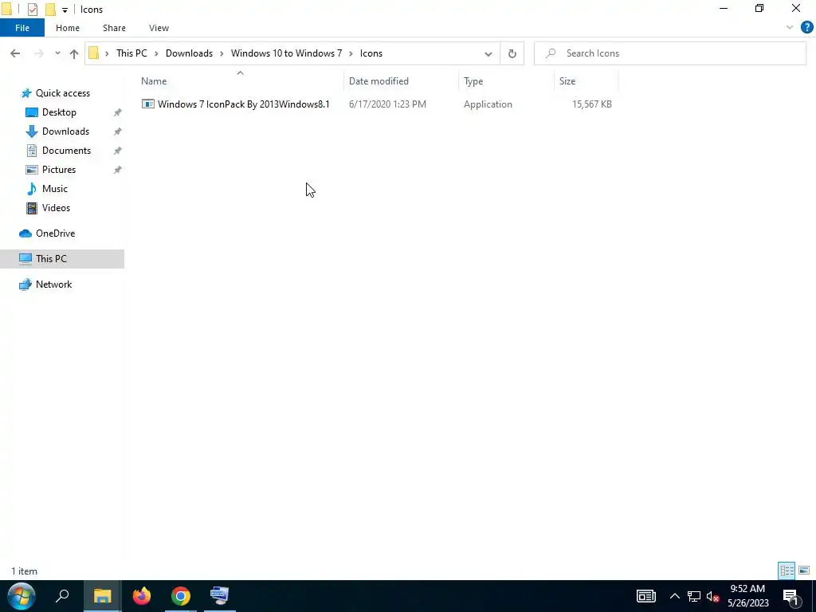The width and height of the screenshot is (816, 612).
Task: Open the File ribbon tab
Action: (22, 28)
